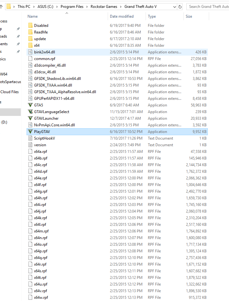The height and width of the screenshot is (301, 229).
Task: Click the GTA5 application icon
Action: point(30,105)
